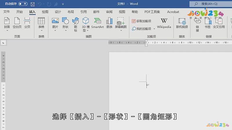Click the 表格 (Table) icon
The image size is (232, 130).
coord(41,21)
